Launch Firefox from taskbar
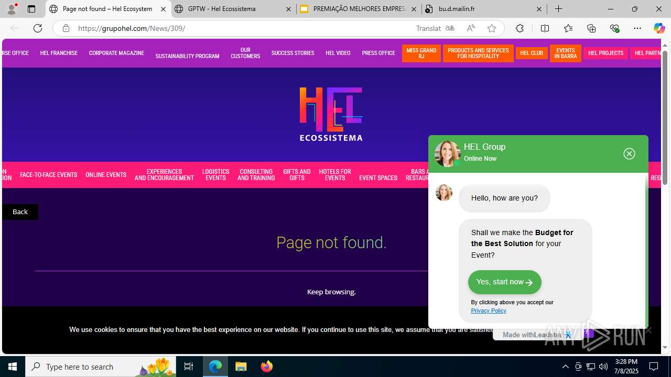The width and height of the screenshot is (671, 377). tap(267, 367)
